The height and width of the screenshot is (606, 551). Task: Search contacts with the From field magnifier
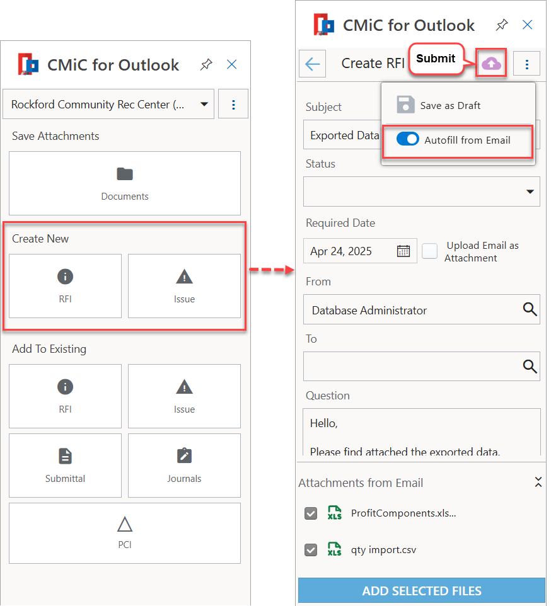point(530,309)
